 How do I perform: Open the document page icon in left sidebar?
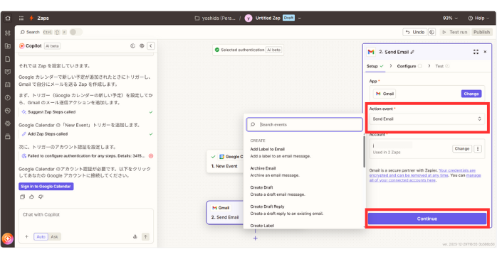point(8,59)
